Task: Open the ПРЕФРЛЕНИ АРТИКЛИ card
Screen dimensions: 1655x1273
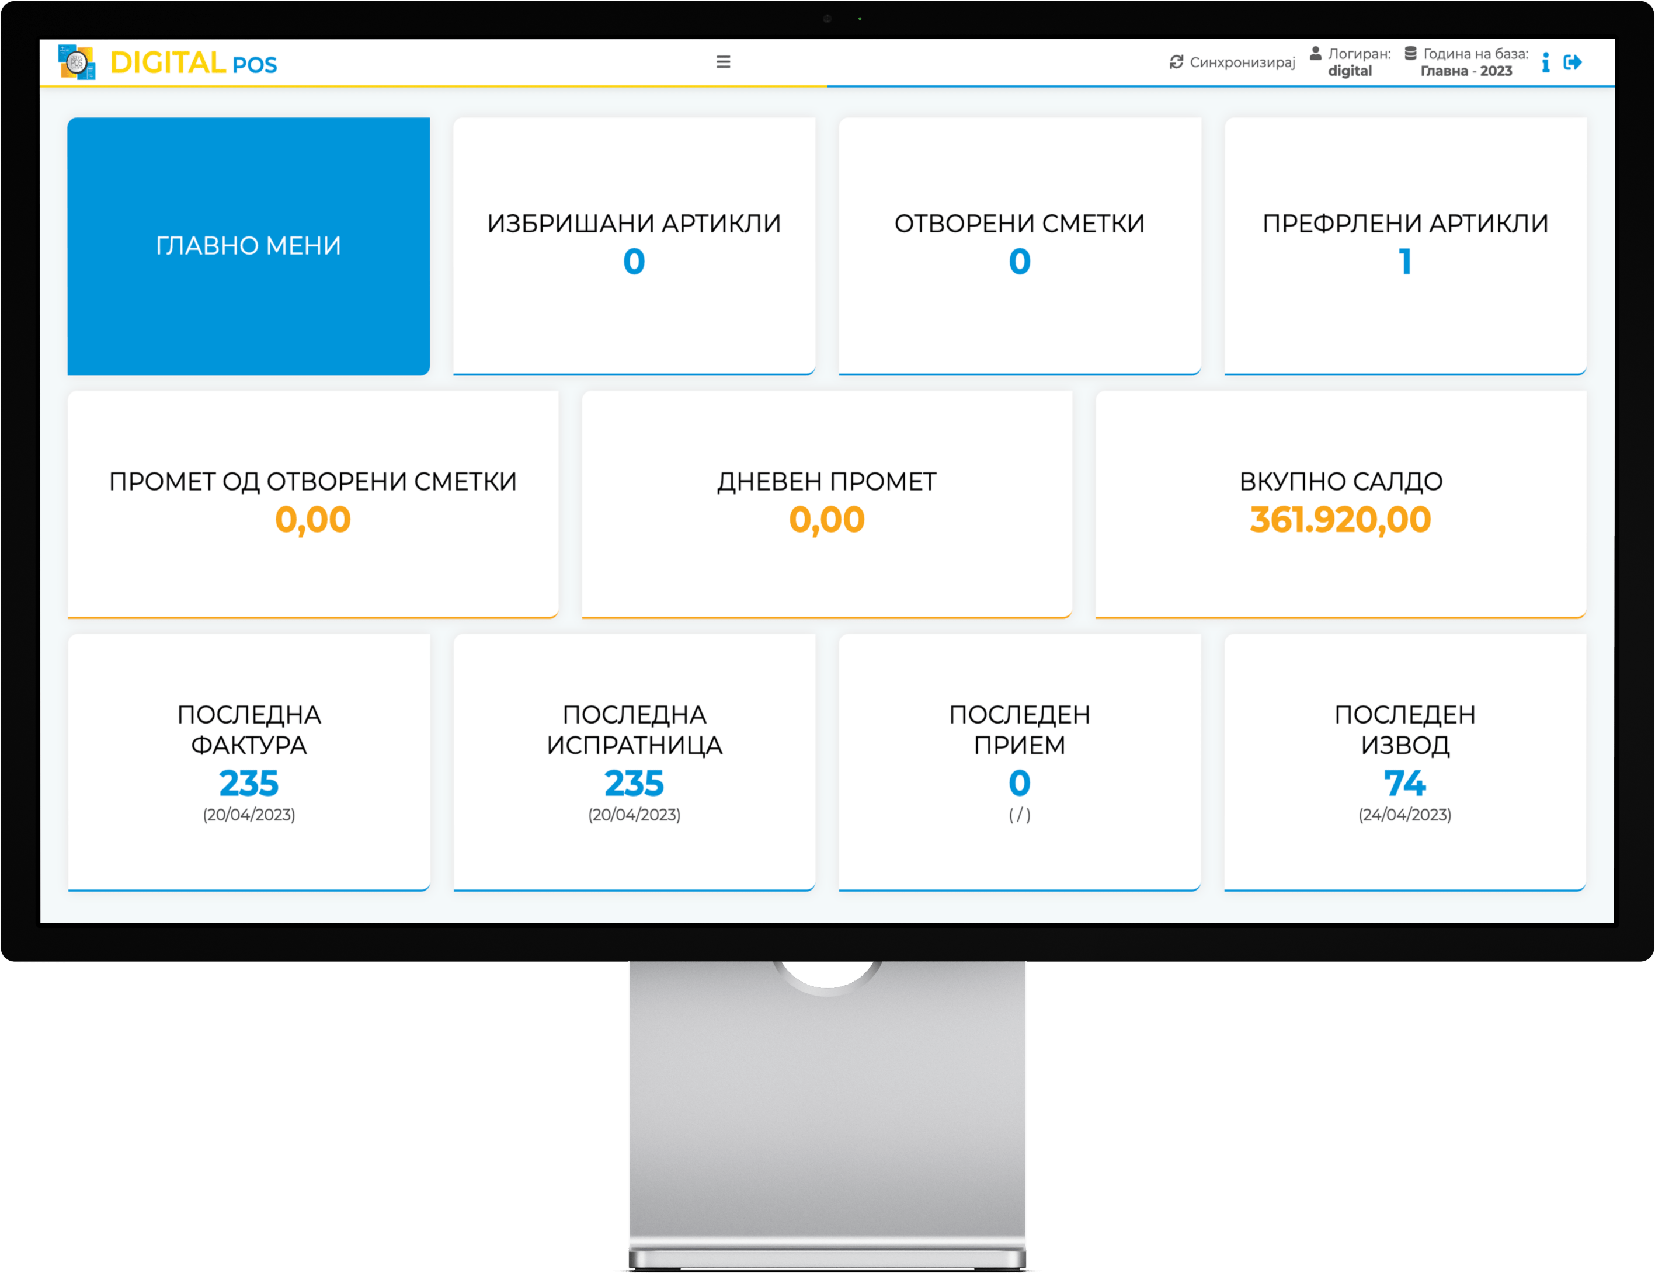Action: pos(1405,246)
